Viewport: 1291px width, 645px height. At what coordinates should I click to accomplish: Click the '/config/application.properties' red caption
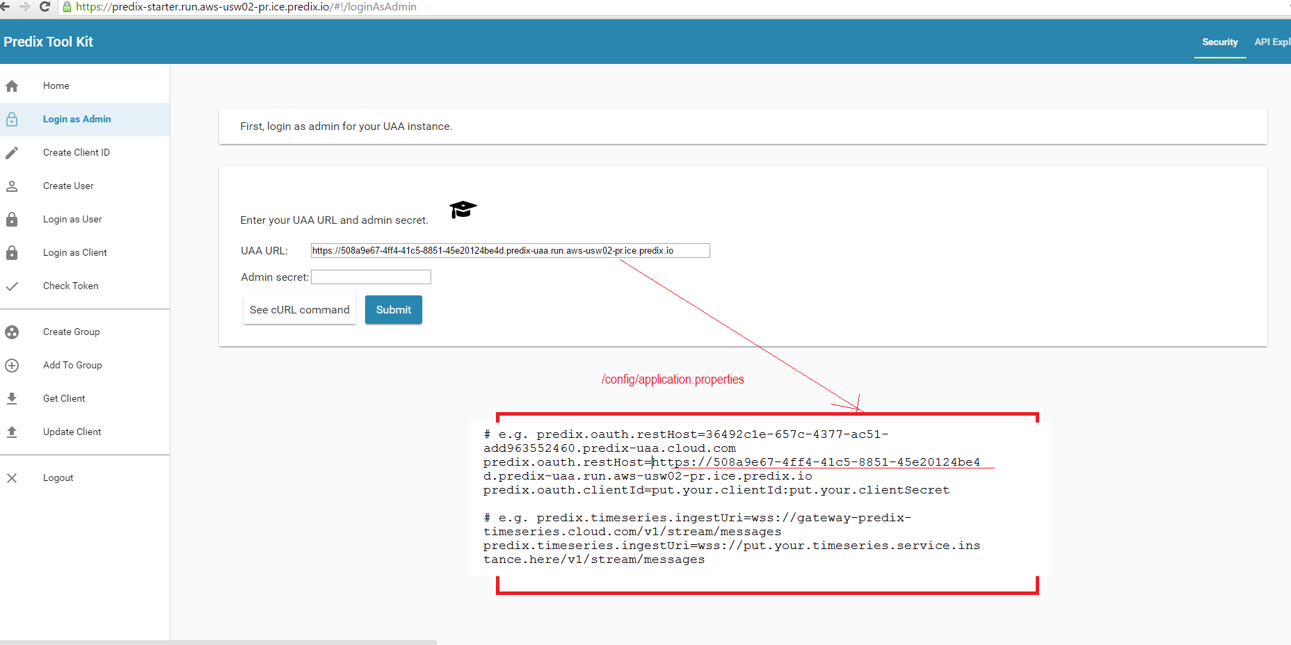[673, 379]
